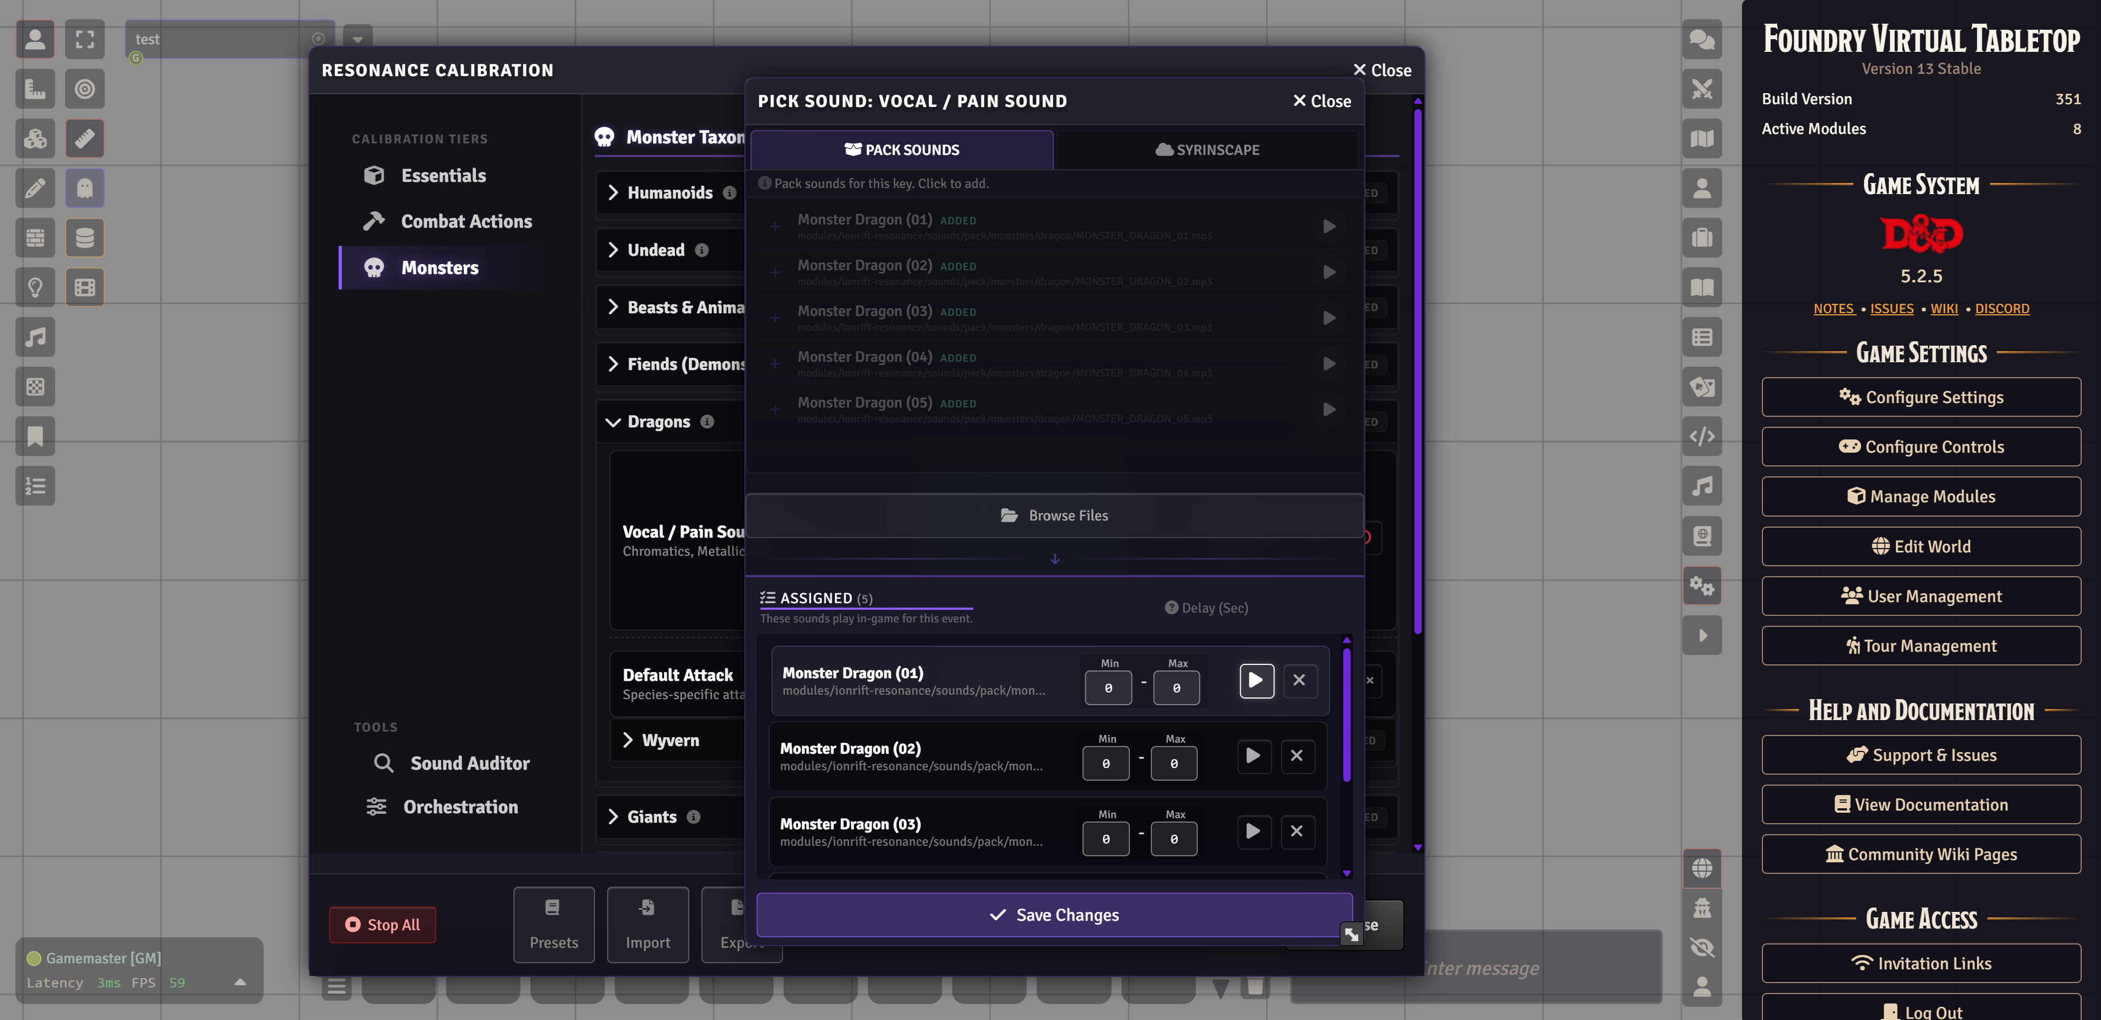Remove assigned Monster Dragon (02) sound

coord(1297,756)
